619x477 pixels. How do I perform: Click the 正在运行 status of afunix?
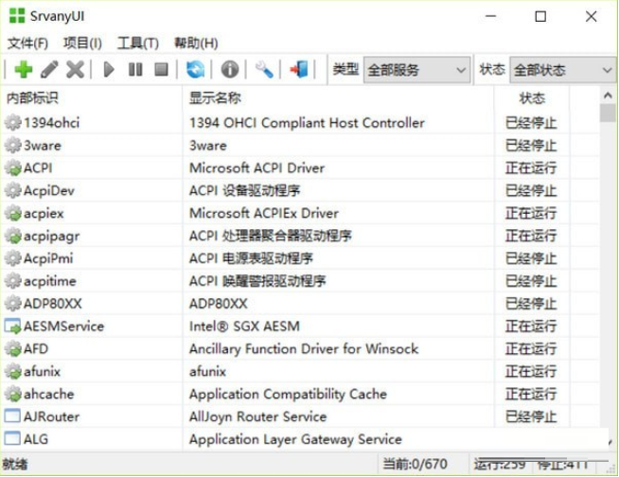click(x=531, y=372)
